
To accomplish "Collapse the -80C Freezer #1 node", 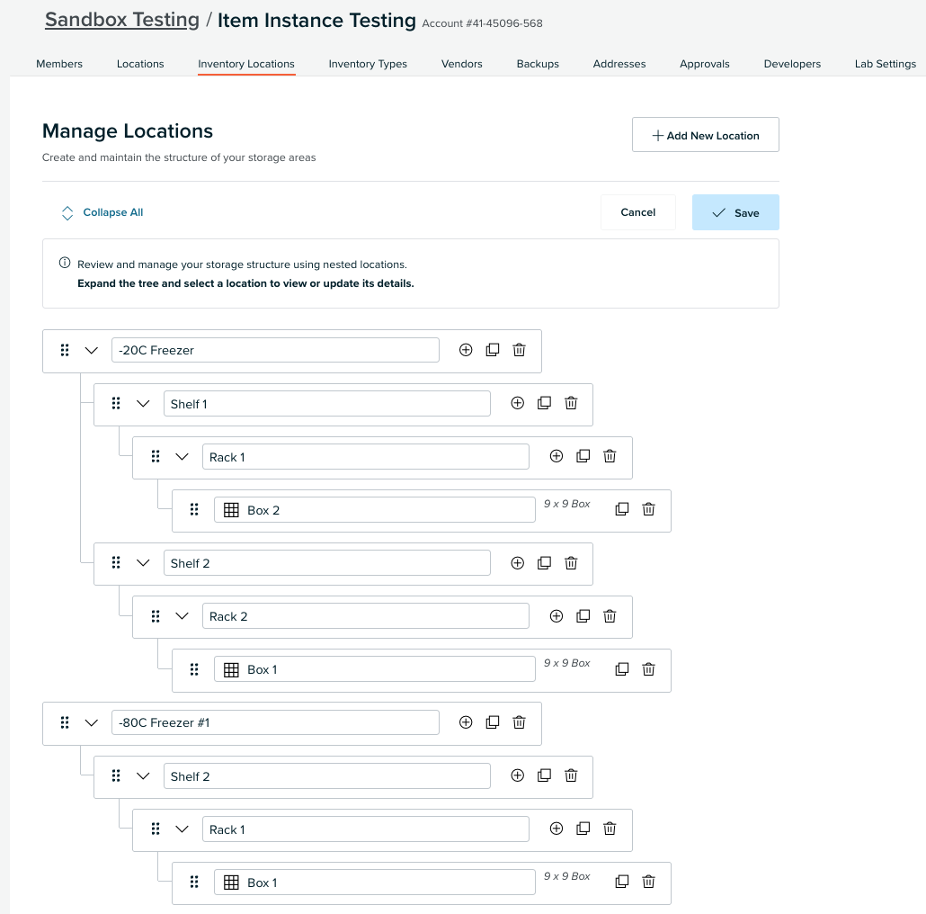I will [92, 722].
